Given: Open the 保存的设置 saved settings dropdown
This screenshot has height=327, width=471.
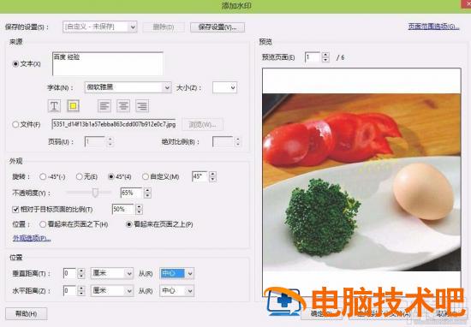Looking at the screenshot, I should [100, 27].
